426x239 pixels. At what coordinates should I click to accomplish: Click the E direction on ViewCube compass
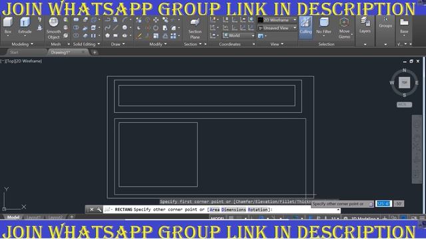point(417,82)
